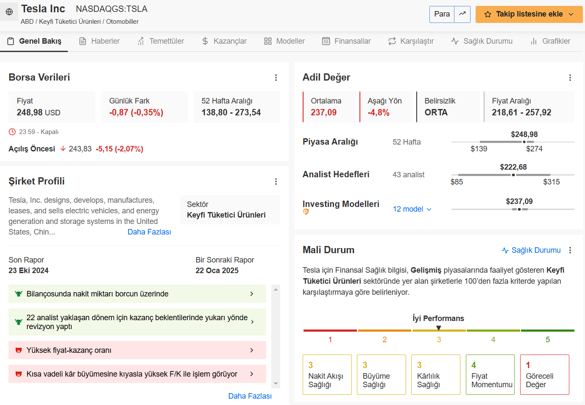Select the Fiyat Momentumu score card
The height and width of the screenshot is (405, 585).
click(x=490, y=375)
